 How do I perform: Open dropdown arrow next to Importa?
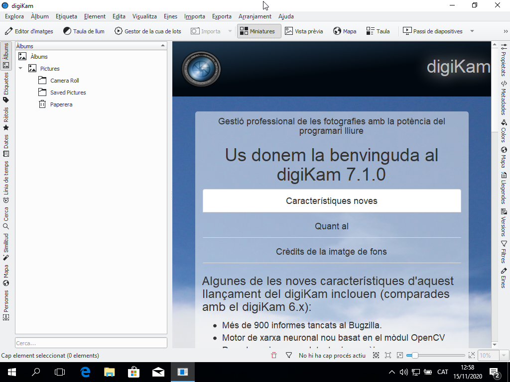click(x=230, y=31)
